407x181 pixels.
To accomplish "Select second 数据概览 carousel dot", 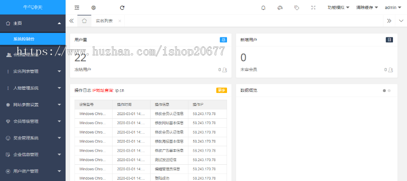I will [389, 91].
